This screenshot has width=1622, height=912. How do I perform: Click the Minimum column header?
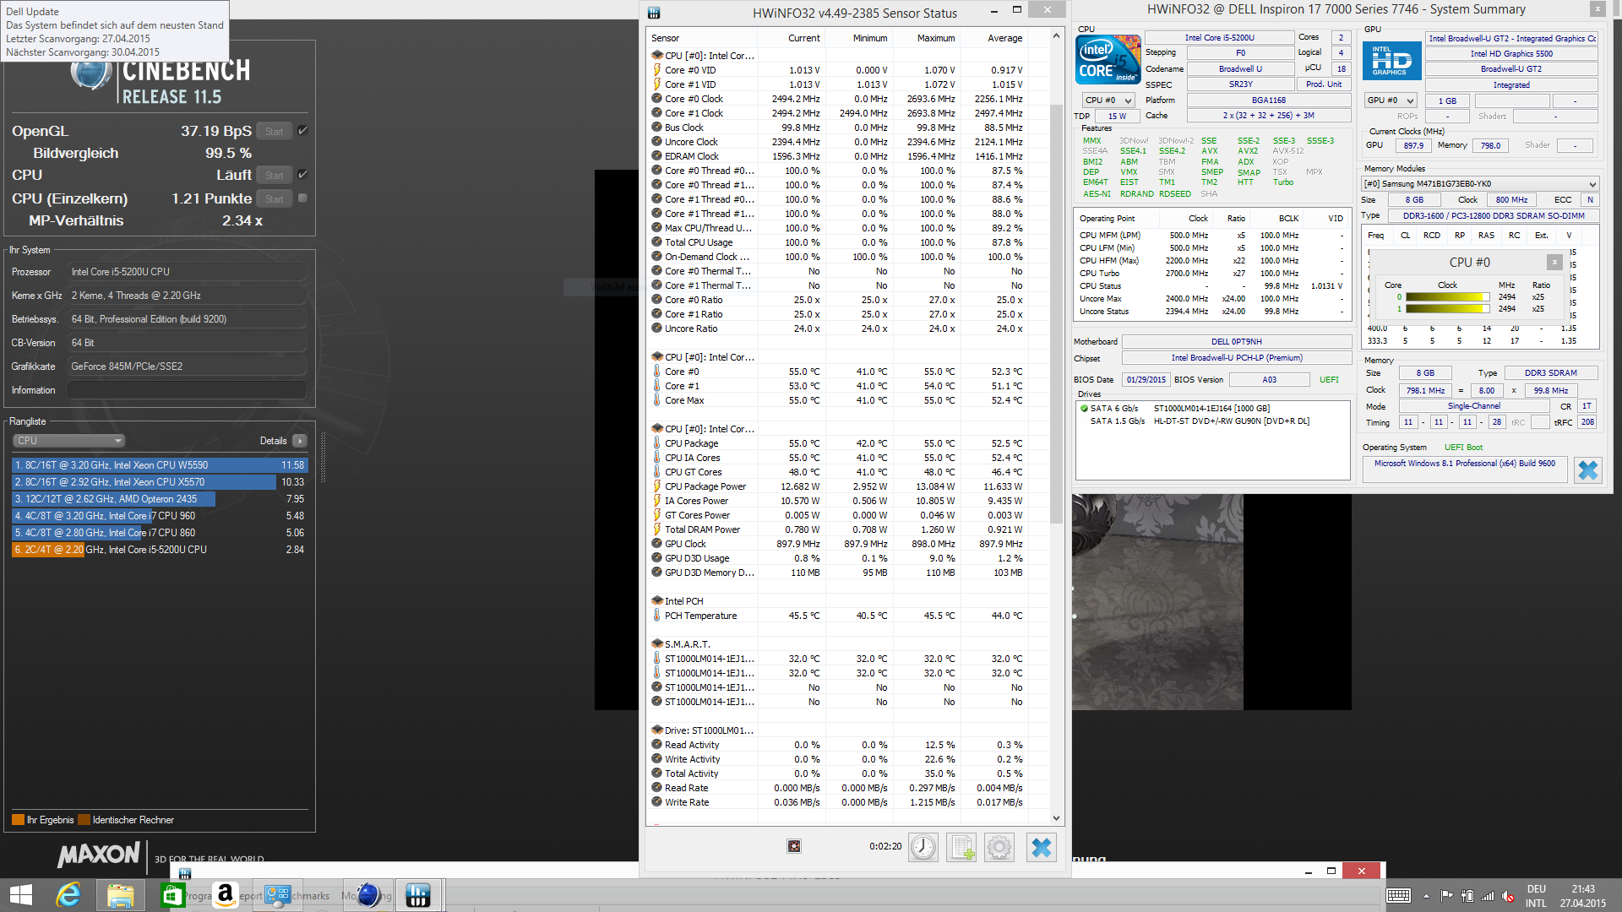tap(858, 38)
